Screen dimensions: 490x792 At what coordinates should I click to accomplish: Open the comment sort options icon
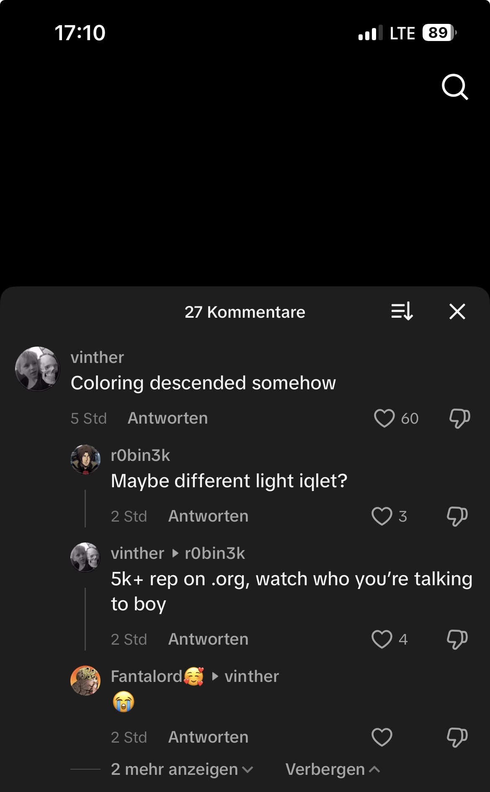pos(402,312)
